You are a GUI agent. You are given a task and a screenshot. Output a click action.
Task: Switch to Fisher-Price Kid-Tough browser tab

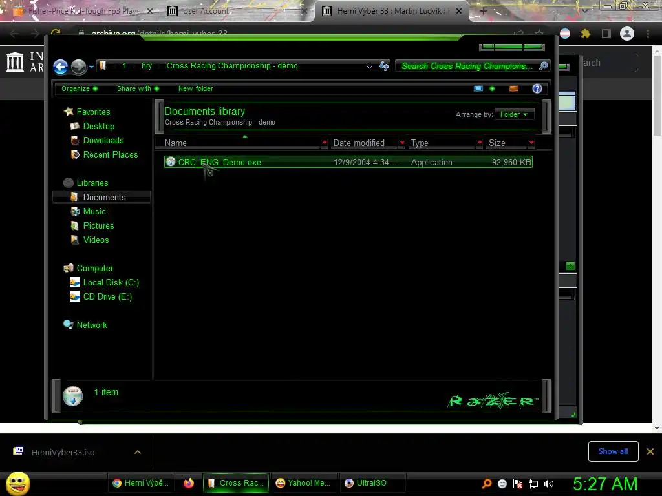[83, 11]
